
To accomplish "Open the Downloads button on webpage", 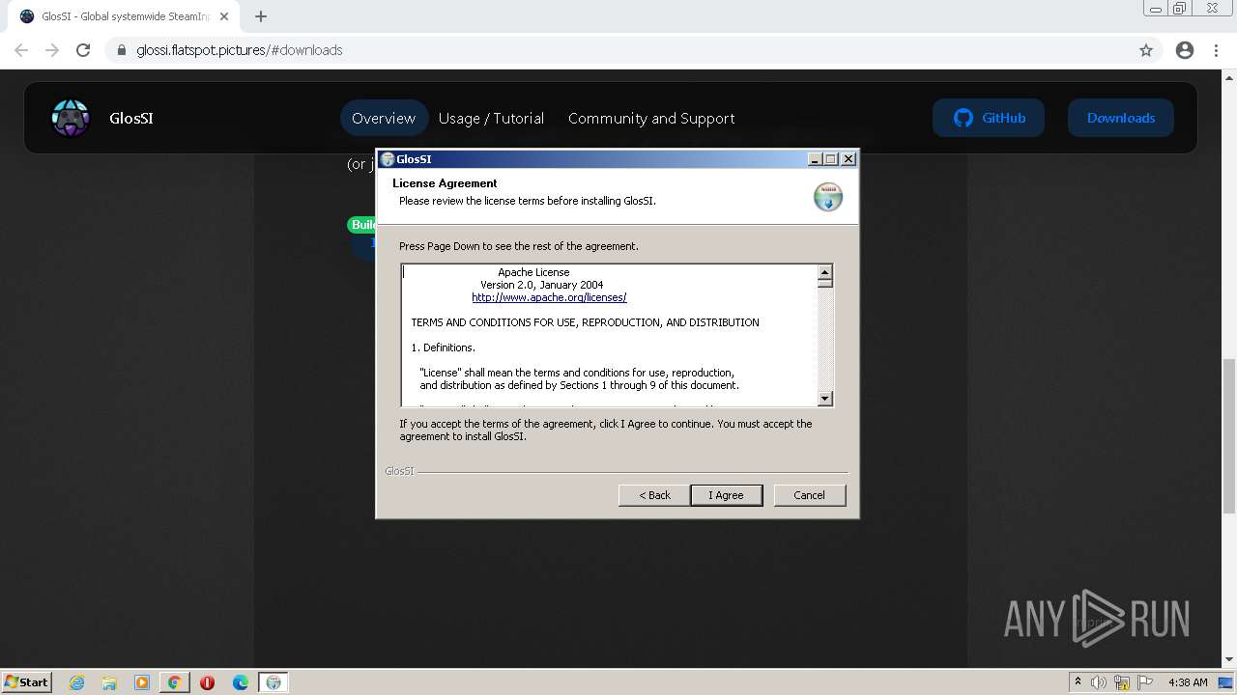I will click(x=1121, y=118).
